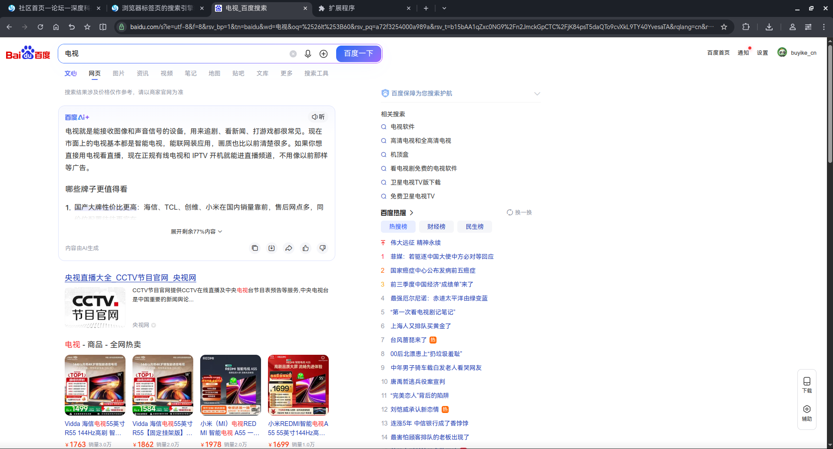Viewport: 833px width, 449px height.
Task: Open the 更多 search category menu
Action: (x=287, y=73)
